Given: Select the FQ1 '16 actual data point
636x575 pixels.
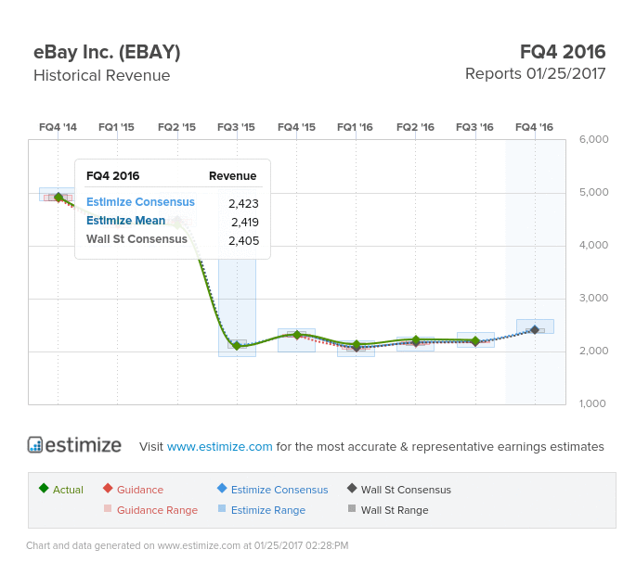Looking at the screenshot, I should point(357,345).
